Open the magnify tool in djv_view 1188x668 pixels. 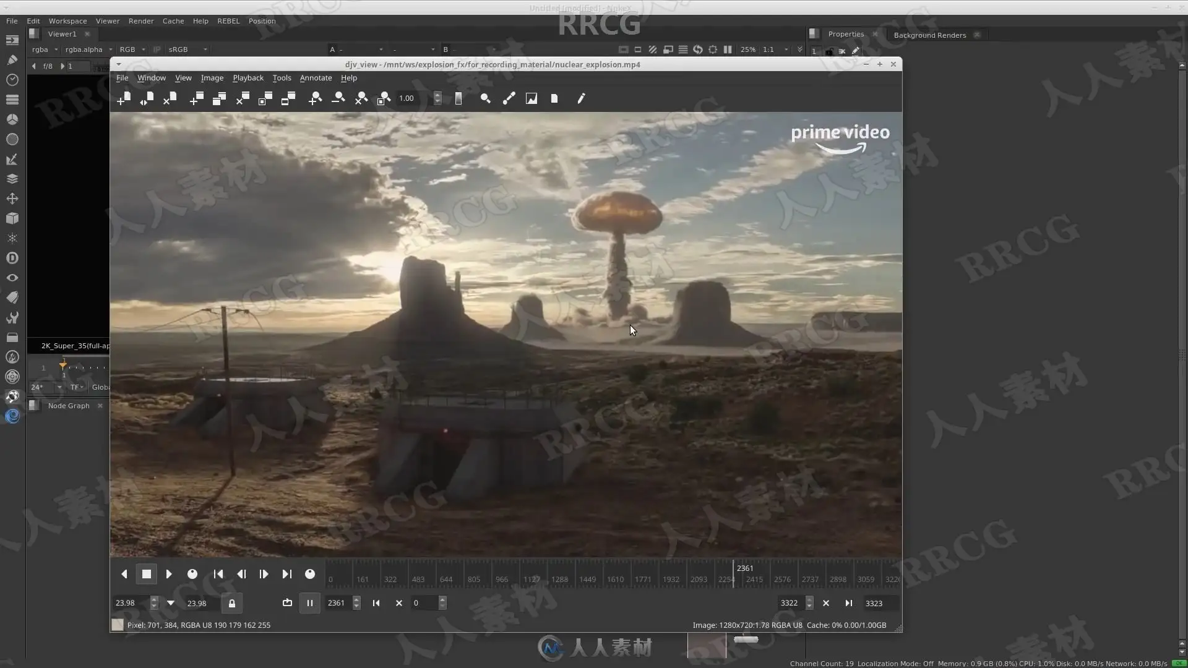tap(485, 98)
